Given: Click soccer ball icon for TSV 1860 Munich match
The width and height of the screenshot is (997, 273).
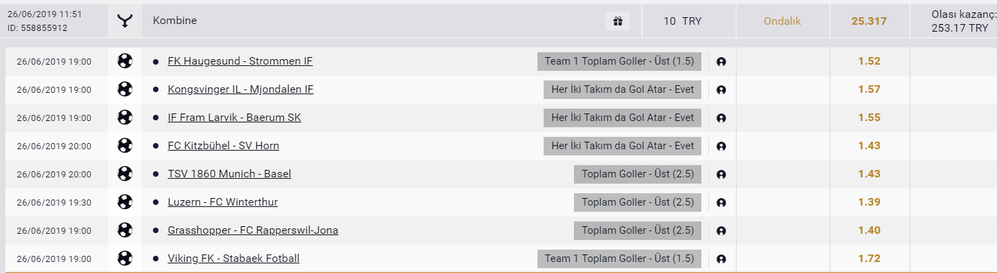Looking at the screenshot, I should point(125,174).
